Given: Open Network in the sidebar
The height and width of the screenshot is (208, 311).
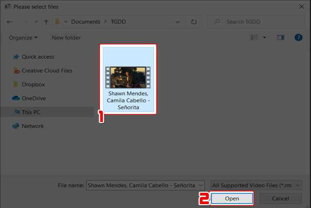Looking at the screenshot, I should tap(32, 126).
